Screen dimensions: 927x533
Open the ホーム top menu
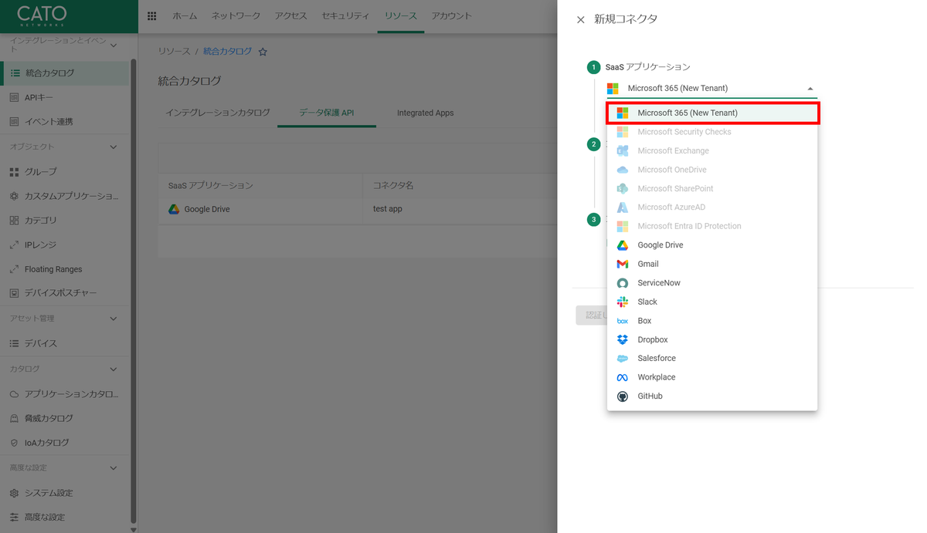click(185, 16)
